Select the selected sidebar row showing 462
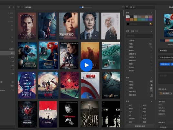This screenshot has height=130, width=173. 7,53
